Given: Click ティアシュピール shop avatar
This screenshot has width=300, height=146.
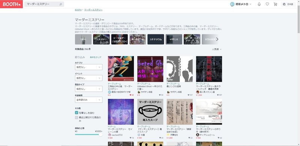Looking at the screenshot, I should [198, 135].
